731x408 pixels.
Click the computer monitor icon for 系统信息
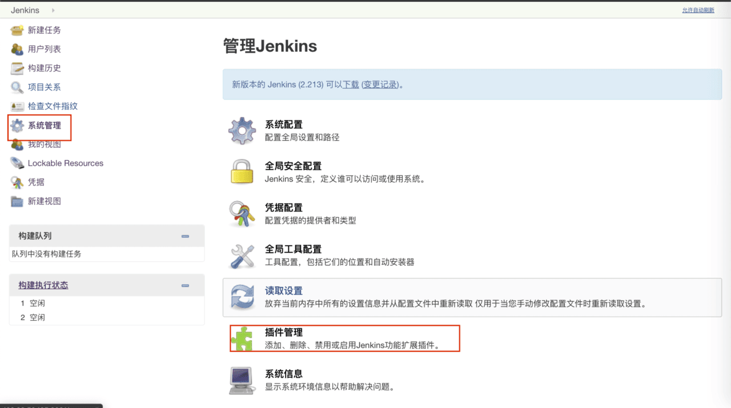tap(242, 381)
